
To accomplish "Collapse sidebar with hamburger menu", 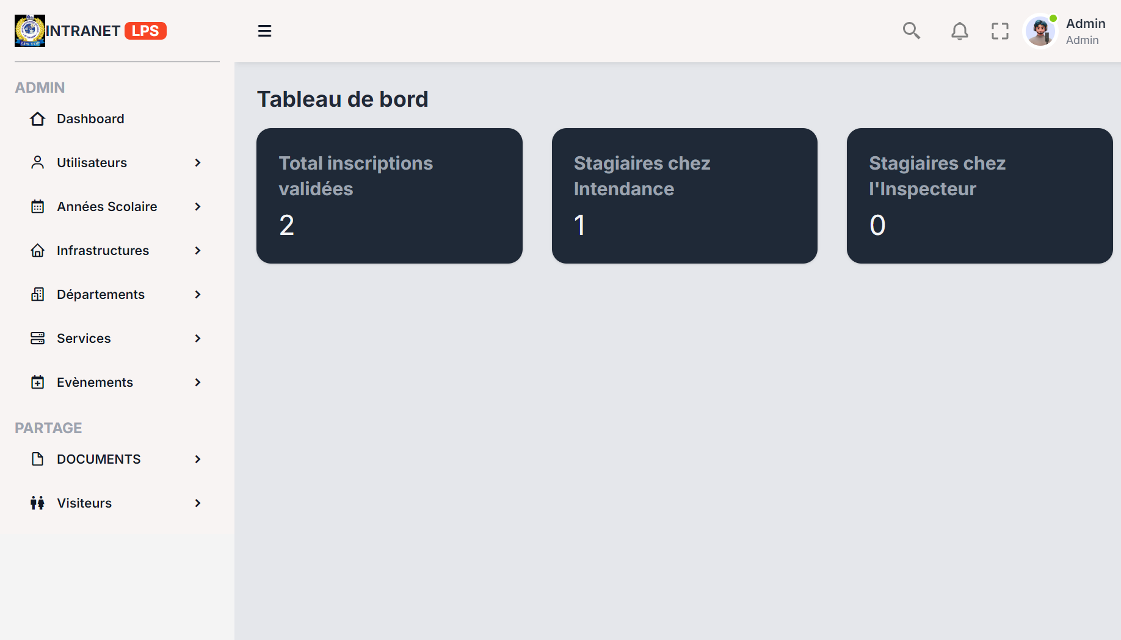I will (x=264, y=31).
